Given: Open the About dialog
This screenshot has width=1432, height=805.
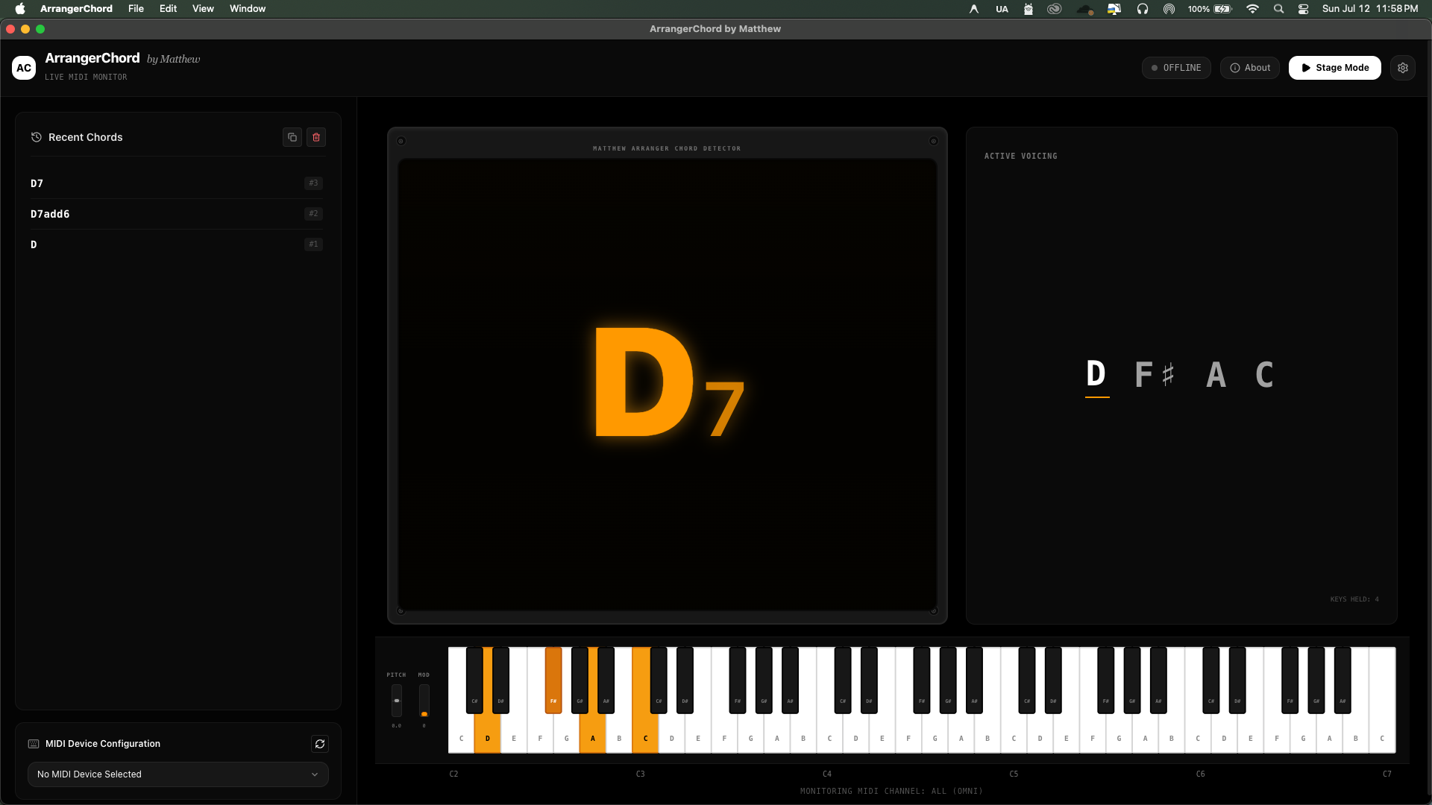Looking at the screenshot, I should (x=1250, y=68).
